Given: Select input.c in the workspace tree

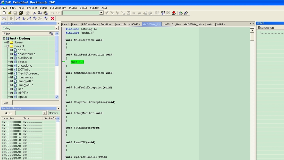Looking at the screenshot, I should [22, 97].
